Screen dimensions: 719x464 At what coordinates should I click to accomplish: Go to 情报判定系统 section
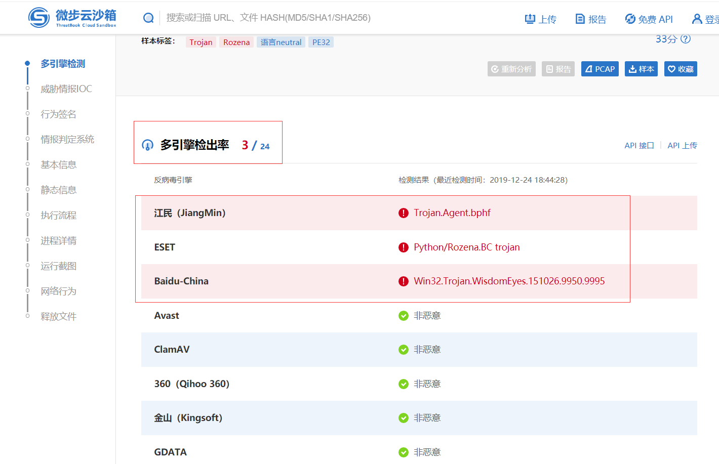click(67, 140)
